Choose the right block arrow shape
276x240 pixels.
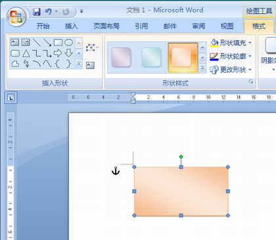point(58,53)
